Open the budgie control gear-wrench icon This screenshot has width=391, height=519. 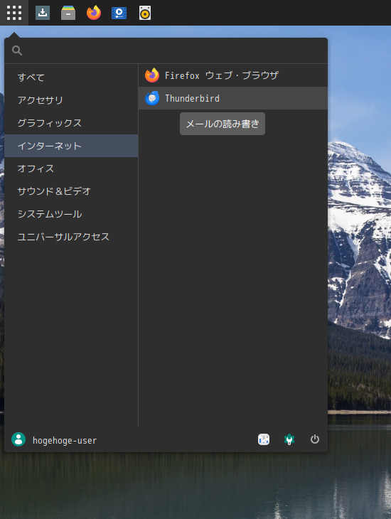(289, 439)
